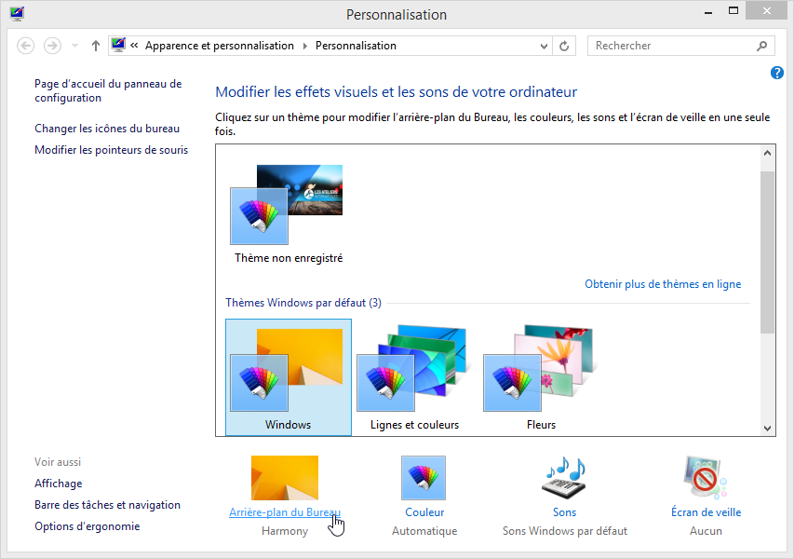Expand the double chevron breadcrumb overflow

pos(134,46)
